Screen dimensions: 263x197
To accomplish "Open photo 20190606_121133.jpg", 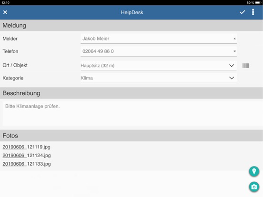I will point(27,164).
